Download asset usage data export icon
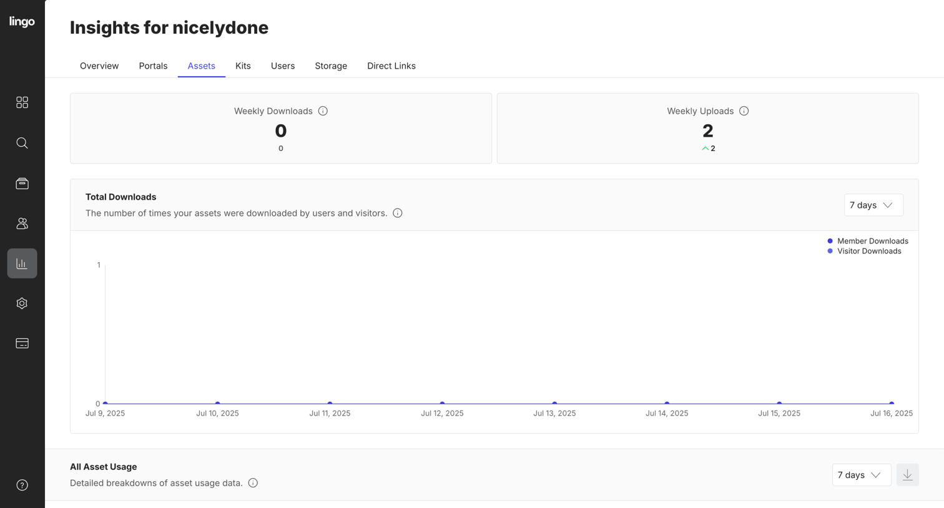The height and width of the screenshot is (508, 944). [x=907, y=475]
